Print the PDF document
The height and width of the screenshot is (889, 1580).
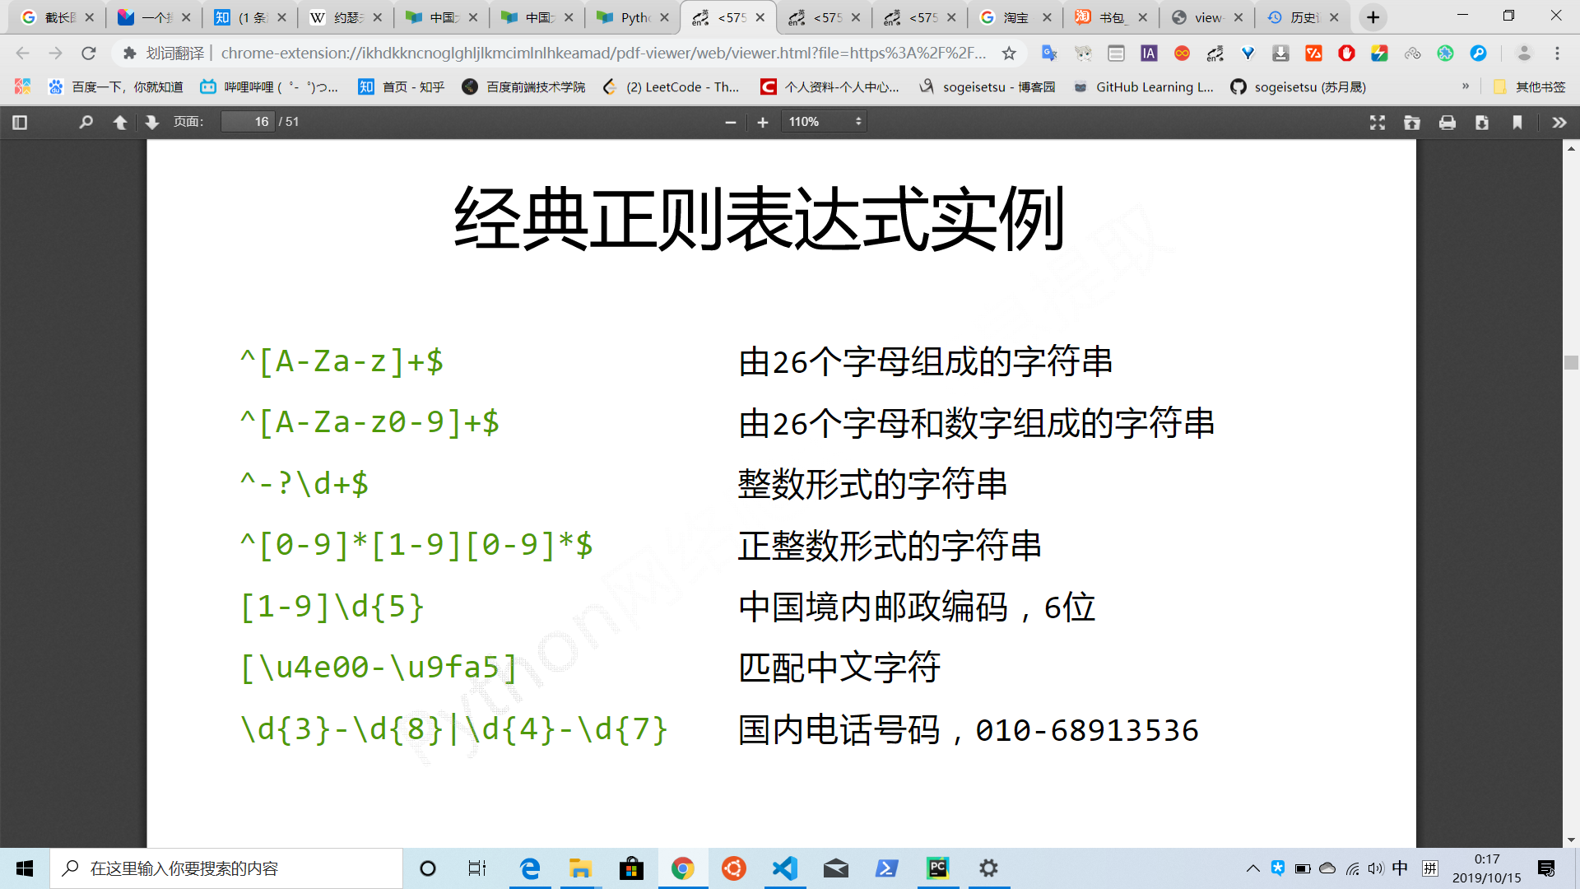point(1448,122)
